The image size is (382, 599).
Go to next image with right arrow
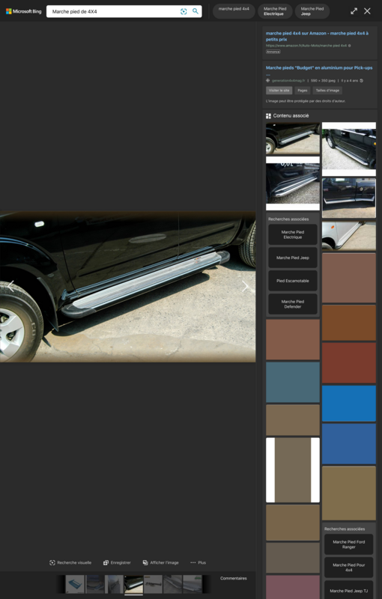click(x=245, y=286)
